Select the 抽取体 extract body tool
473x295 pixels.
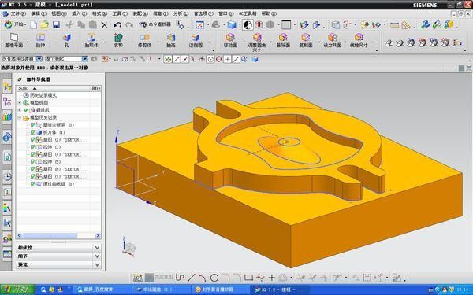(91, 41)
